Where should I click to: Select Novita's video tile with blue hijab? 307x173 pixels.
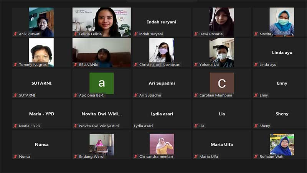point(282,22)
